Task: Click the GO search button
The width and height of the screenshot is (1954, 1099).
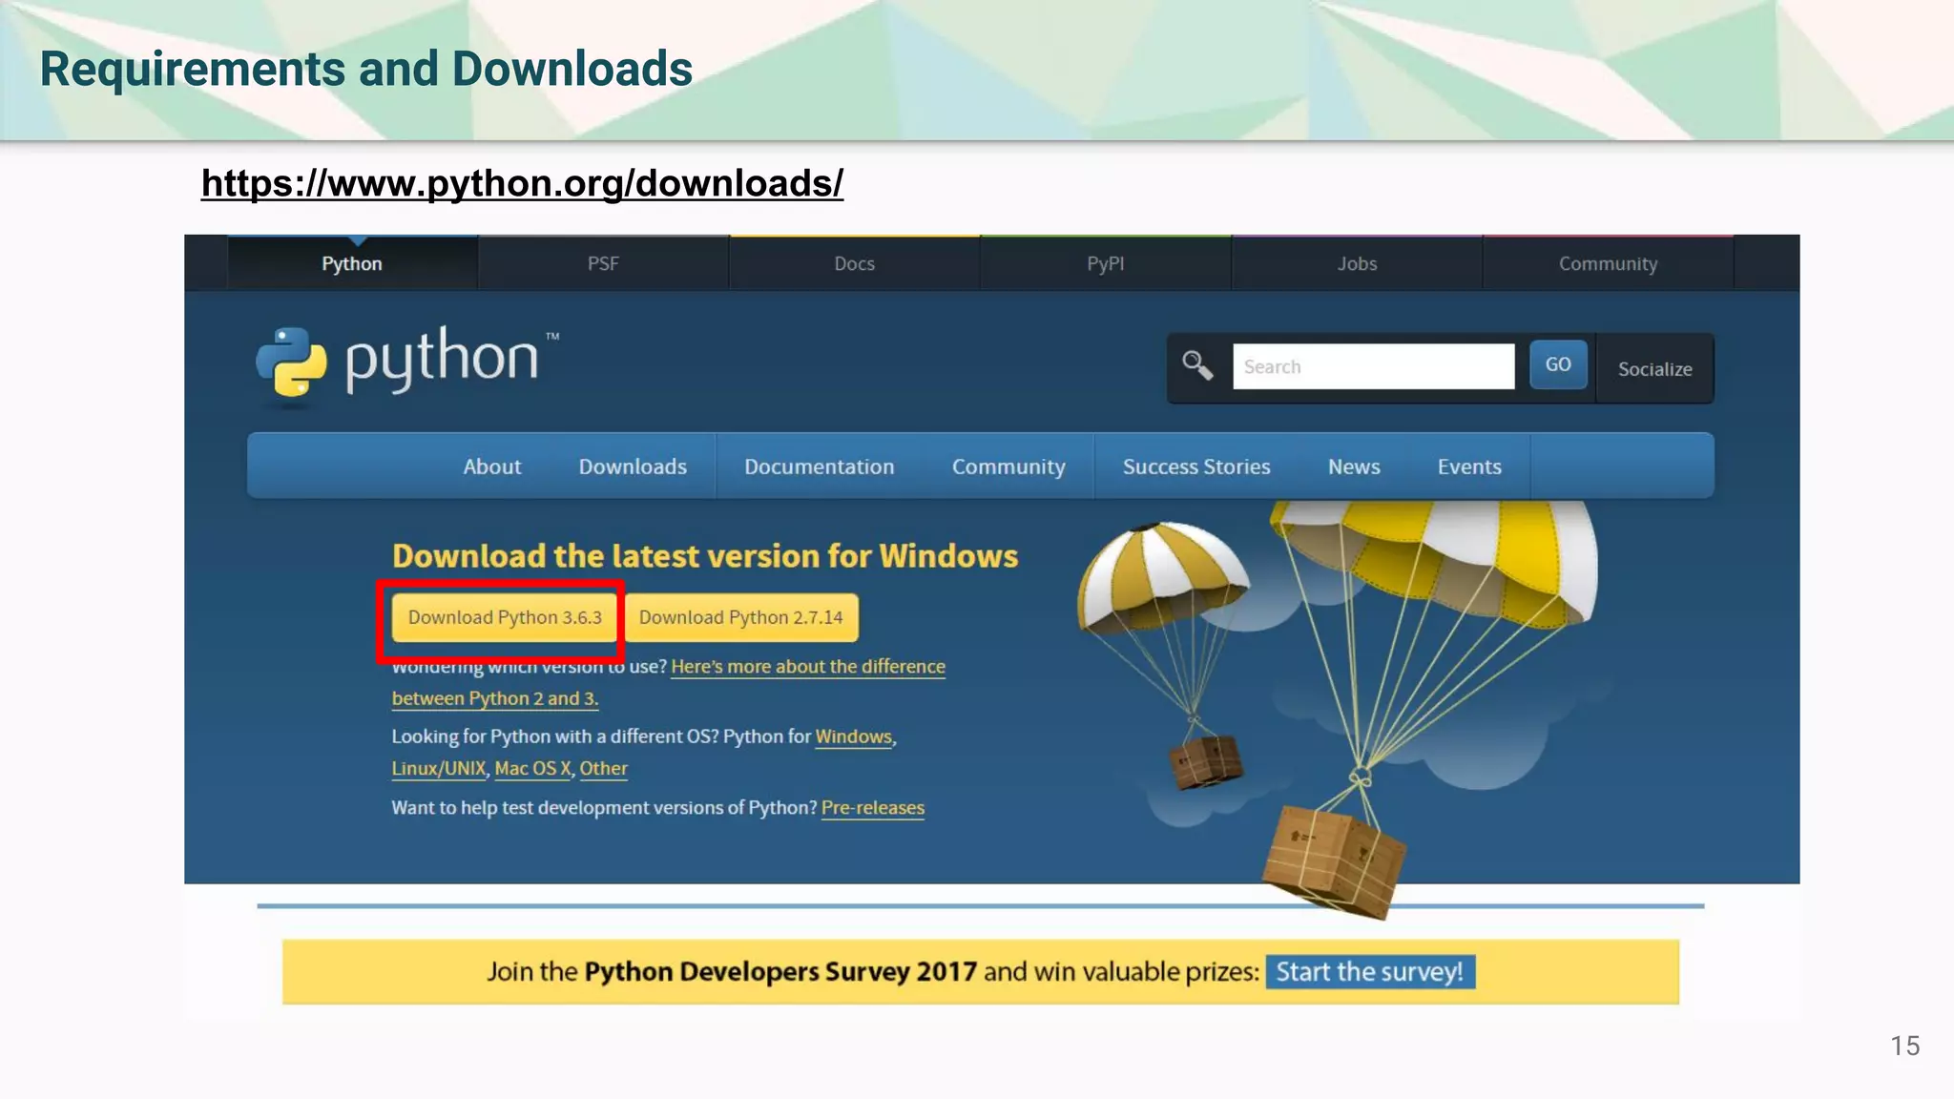Action: pyautogui.click(x=1558, y=364)
